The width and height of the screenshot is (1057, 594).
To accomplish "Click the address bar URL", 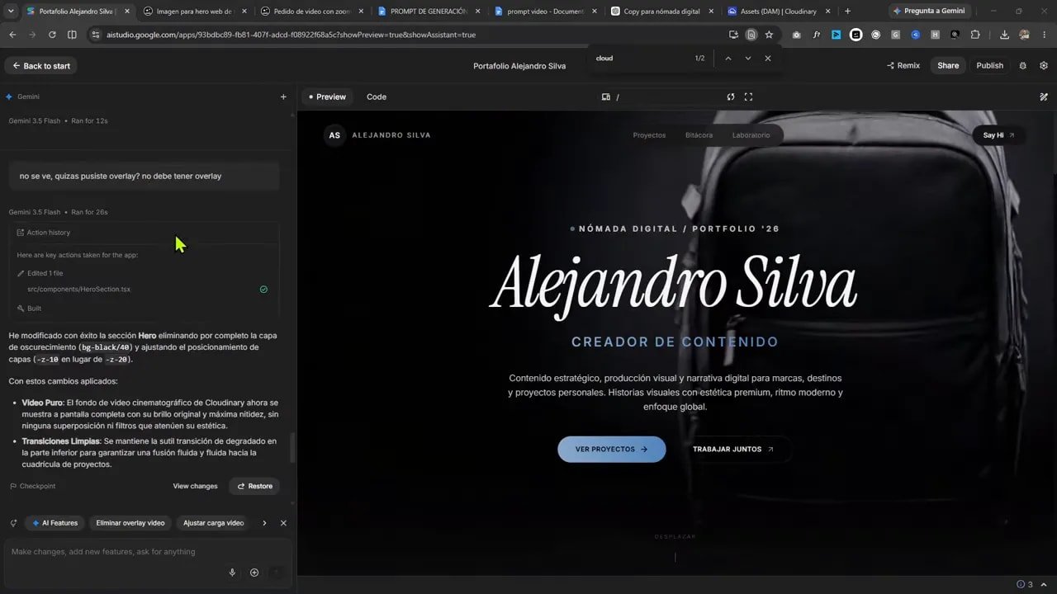I will [x=291, y=35].
